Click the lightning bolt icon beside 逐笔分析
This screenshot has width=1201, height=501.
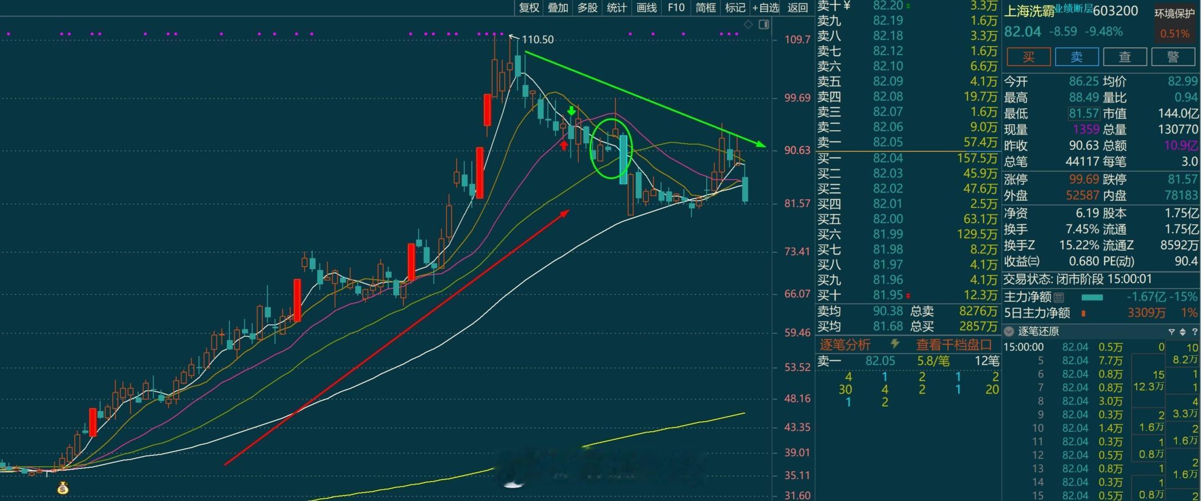point(895,344)
